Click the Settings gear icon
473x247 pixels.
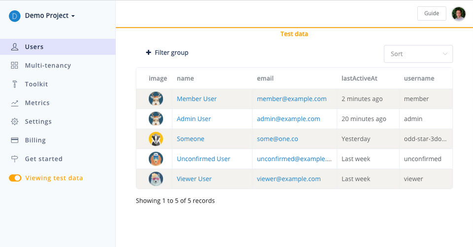(x=15, y=122)
